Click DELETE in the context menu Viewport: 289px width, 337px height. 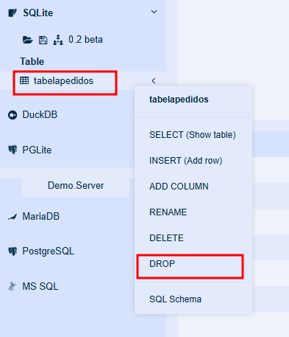[x=166, y=238]
